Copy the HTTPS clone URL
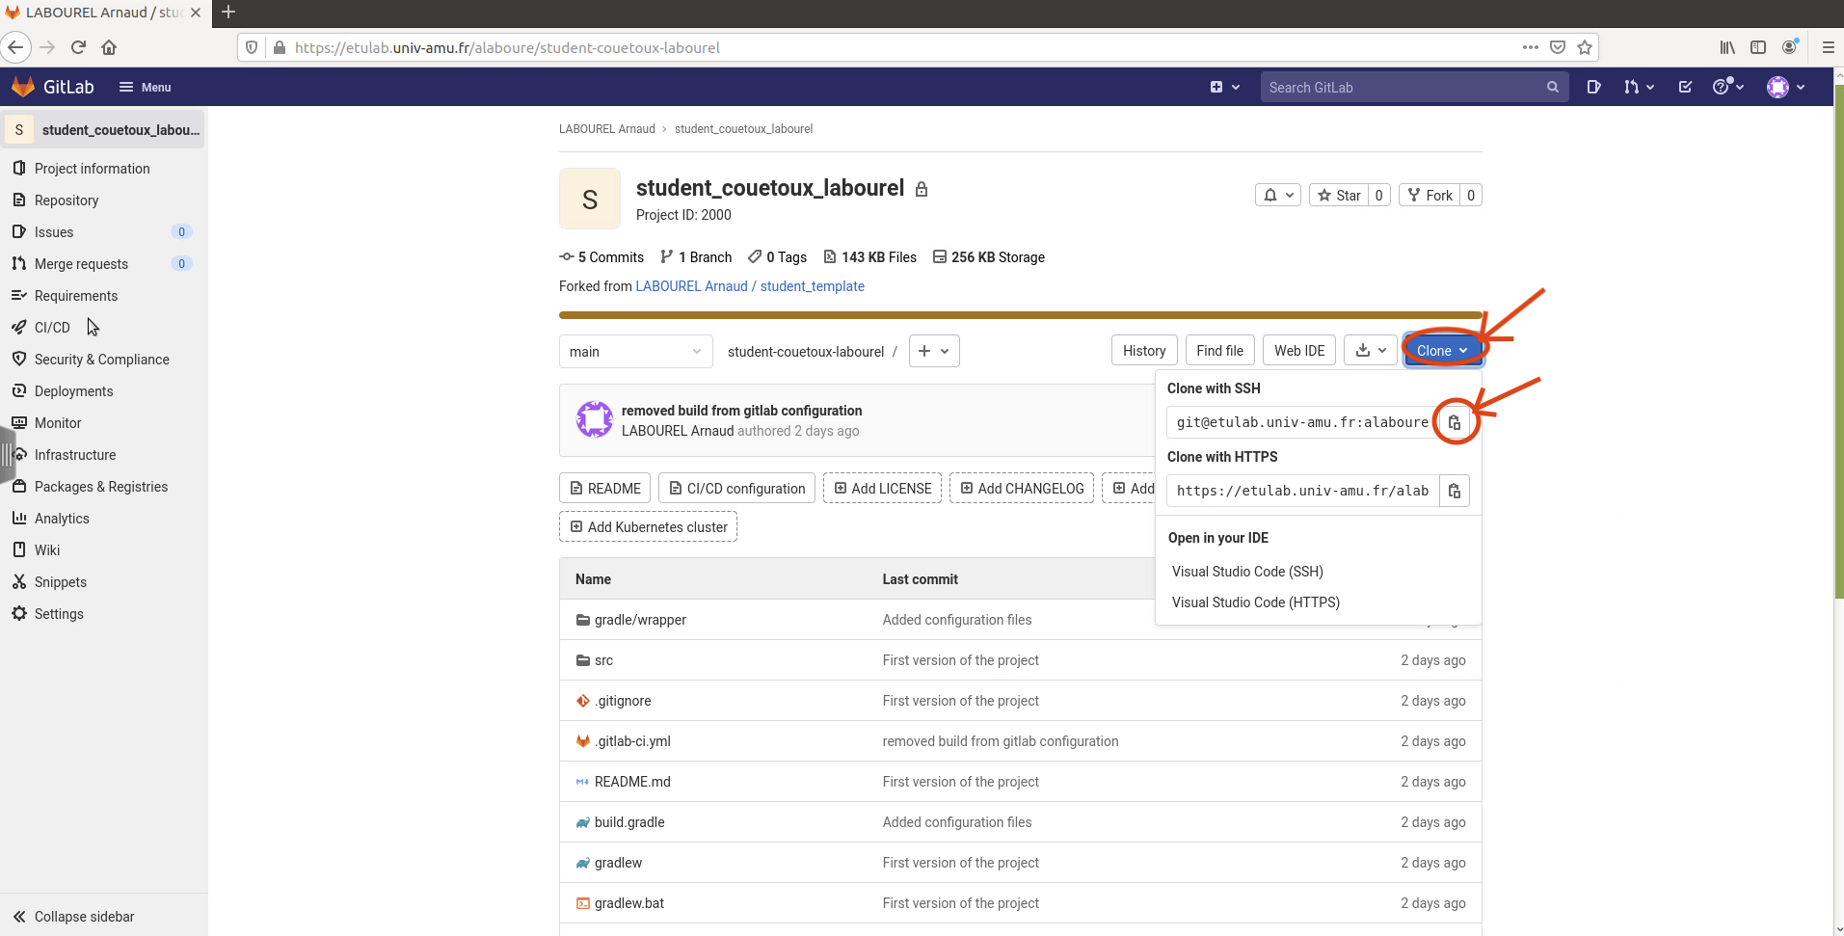This screenshot has height=936, width=1844. (1455, 491)
